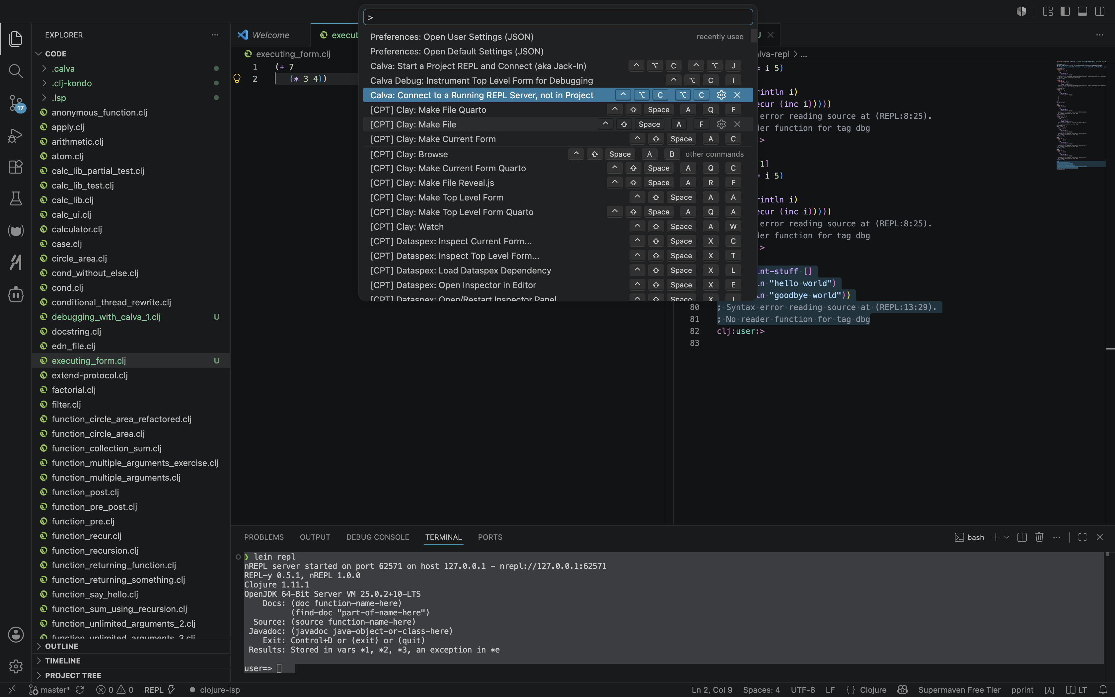The width and height of the screenshot is (1115, 697).
Task: Click the editor minimap on the right
Action: pos(1080,115)
